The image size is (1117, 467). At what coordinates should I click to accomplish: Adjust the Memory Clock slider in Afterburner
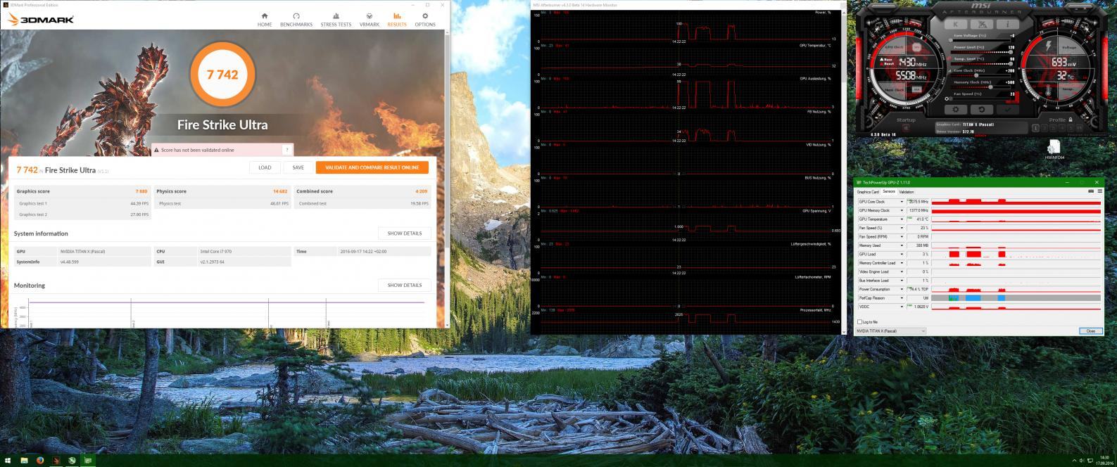(982, 87)
